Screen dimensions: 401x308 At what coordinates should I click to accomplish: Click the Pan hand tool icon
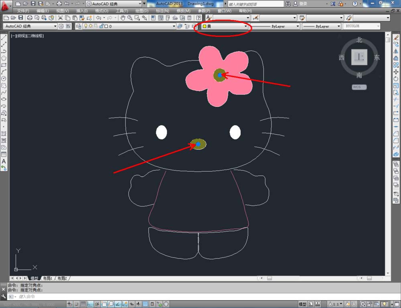123,18
